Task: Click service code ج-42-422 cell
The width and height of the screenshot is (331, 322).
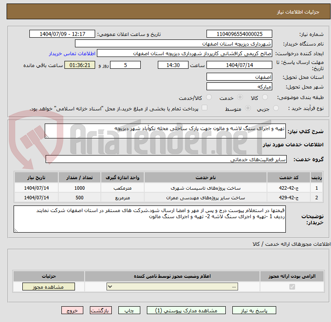Action: tap(288, 188)
